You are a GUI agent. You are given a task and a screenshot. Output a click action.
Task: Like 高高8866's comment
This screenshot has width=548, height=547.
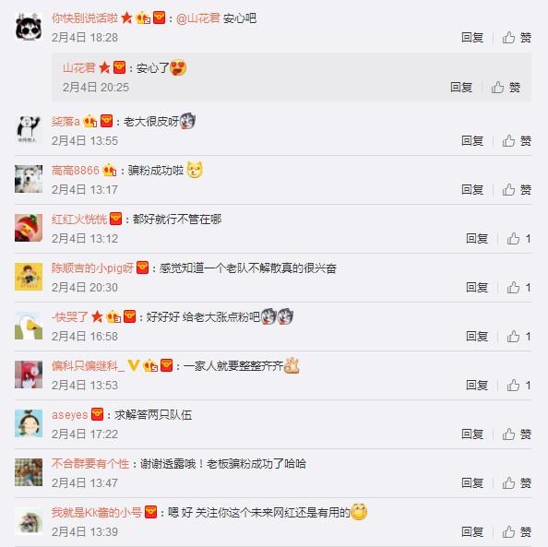[x=517, y=190]
